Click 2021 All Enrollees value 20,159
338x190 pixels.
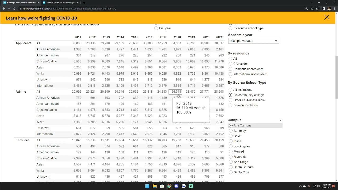coord(219,140)
